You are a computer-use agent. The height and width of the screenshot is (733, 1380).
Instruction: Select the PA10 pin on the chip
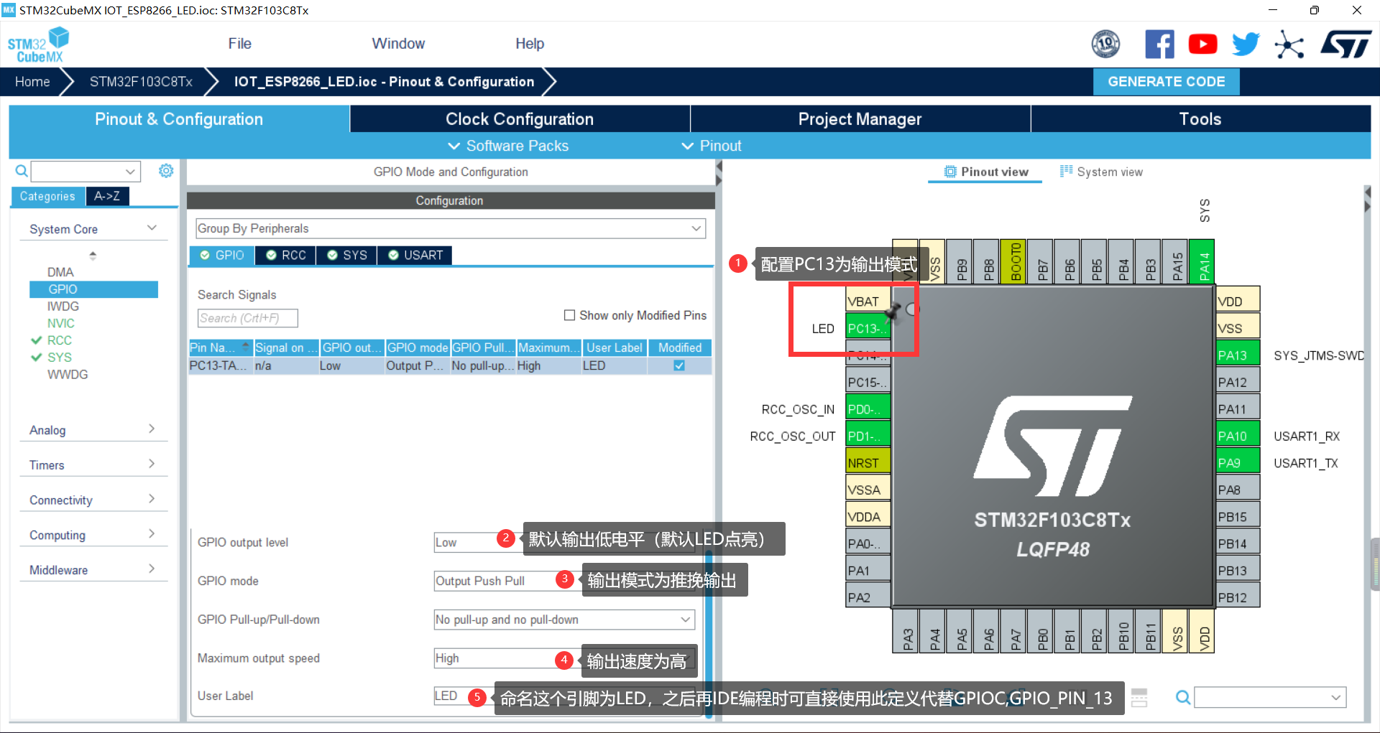tap(1238, 436)
